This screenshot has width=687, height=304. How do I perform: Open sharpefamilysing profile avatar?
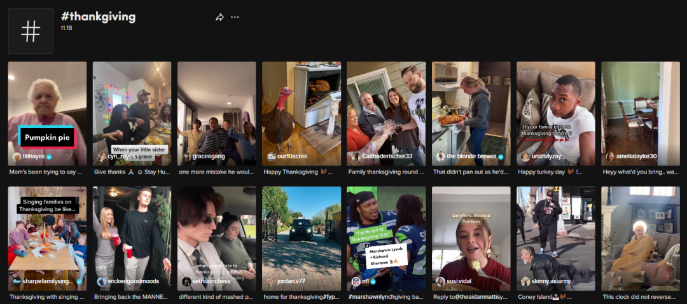click(x=17, y=282)
